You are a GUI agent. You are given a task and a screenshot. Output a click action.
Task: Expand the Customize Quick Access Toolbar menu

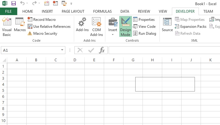[x=71, y=4]
